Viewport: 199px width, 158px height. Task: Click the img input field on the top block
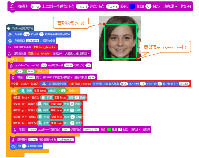(x=35, y=6)
